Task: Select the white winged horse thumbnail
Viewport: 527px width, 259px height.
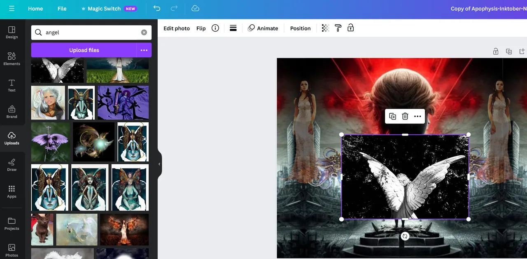Action: 77,229
